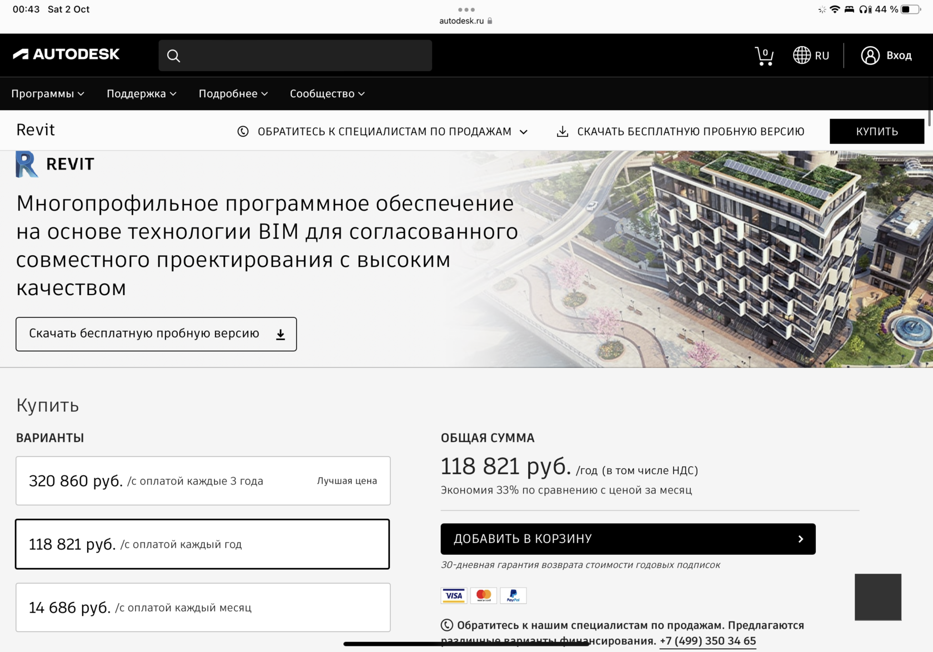Click the search magnifier icon
The width and height of the screenshot is (933, 652).
tap(173, 56)
